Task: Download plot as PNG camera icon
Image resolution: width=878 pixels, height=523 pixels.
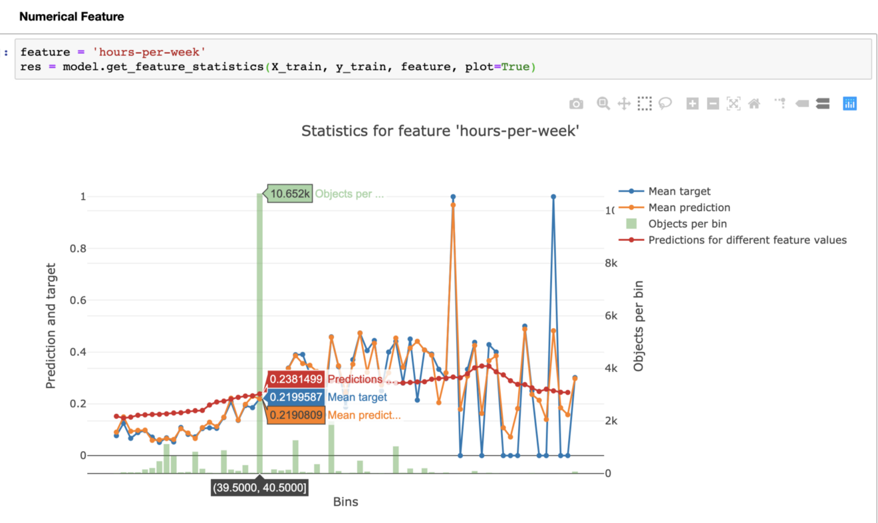Action: pos(576,104)
